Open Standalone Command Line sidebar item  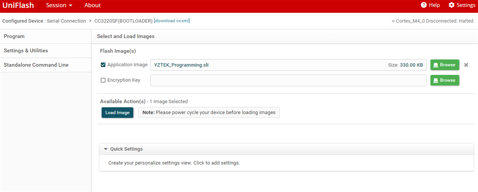pyautogui.click(x=45, y=65)
